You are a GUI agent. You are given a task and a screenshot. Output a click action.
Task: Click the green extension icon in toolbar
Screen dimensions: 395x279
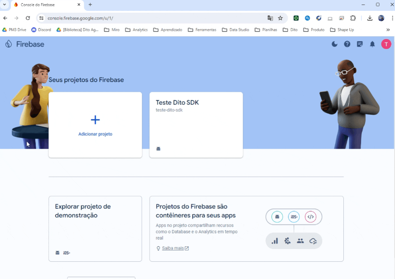[296, 18]
